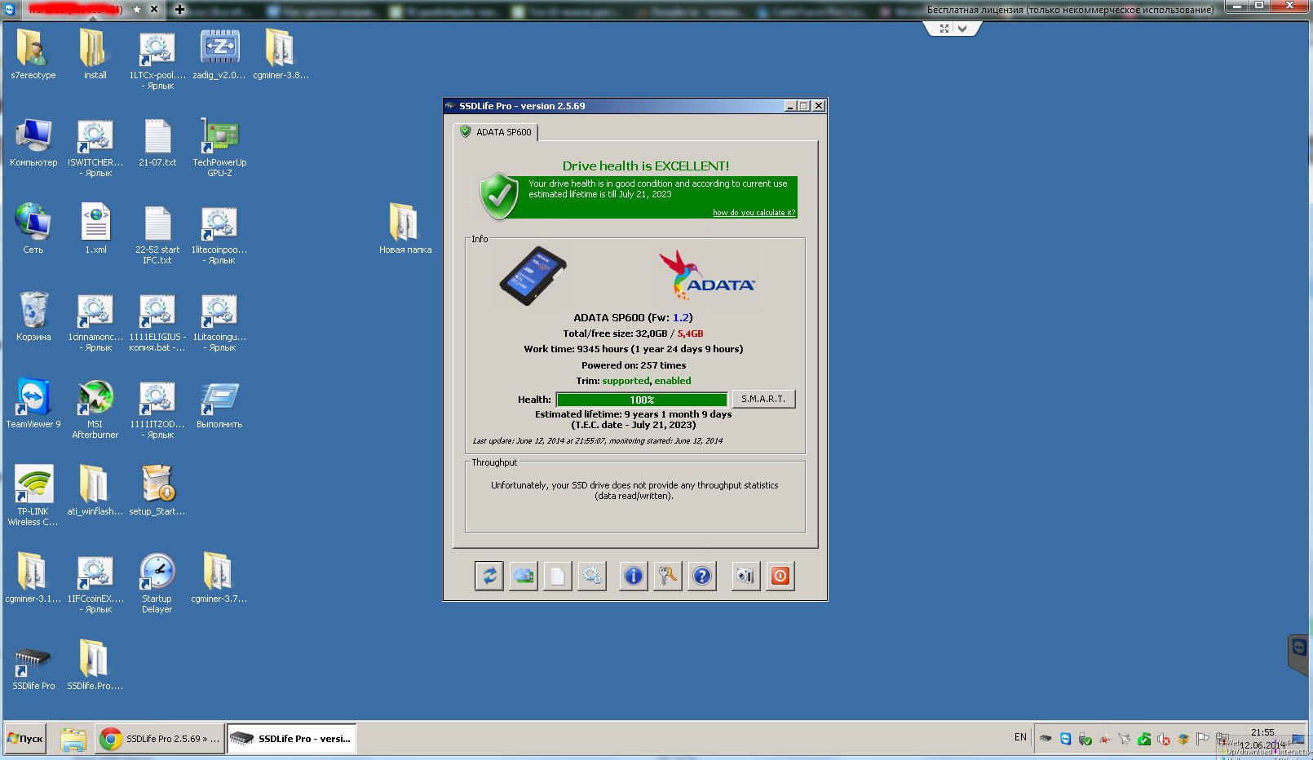Click the blue info (i) icon
Screen dimensions: 1313x760
pyautogui.click(x=634, y=577)
